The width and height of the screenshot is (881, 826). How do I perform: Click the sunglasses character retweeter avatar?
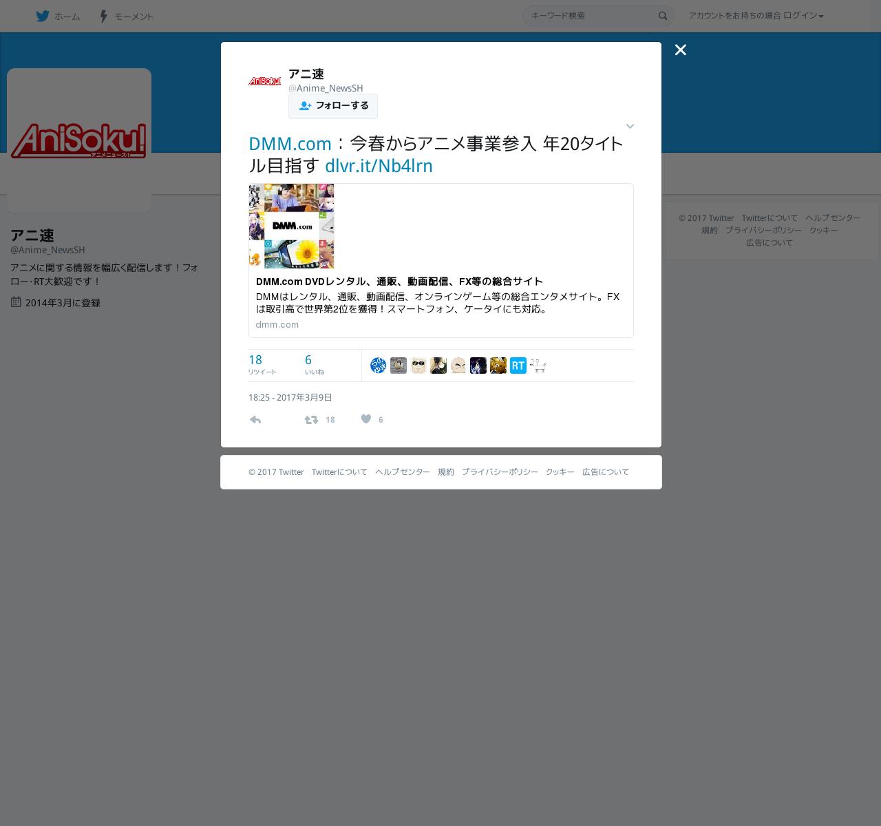pyautogui.click(x=418, y=366)
